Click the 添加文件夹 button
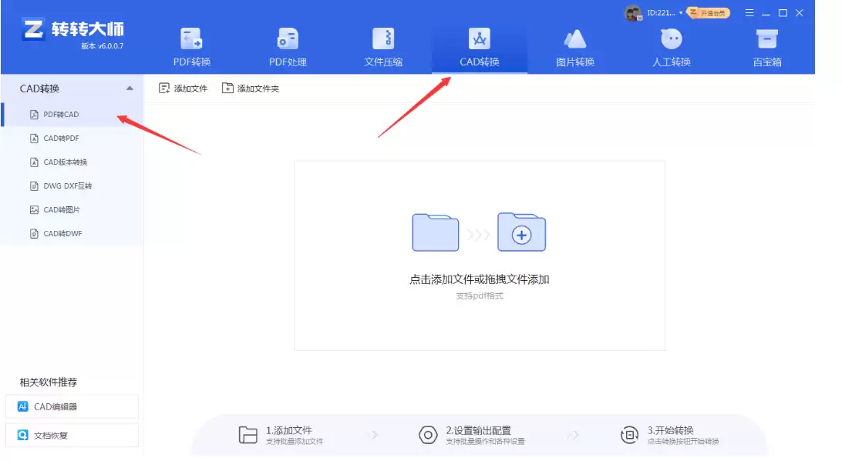The image size is (842, 461). [251, 89]
